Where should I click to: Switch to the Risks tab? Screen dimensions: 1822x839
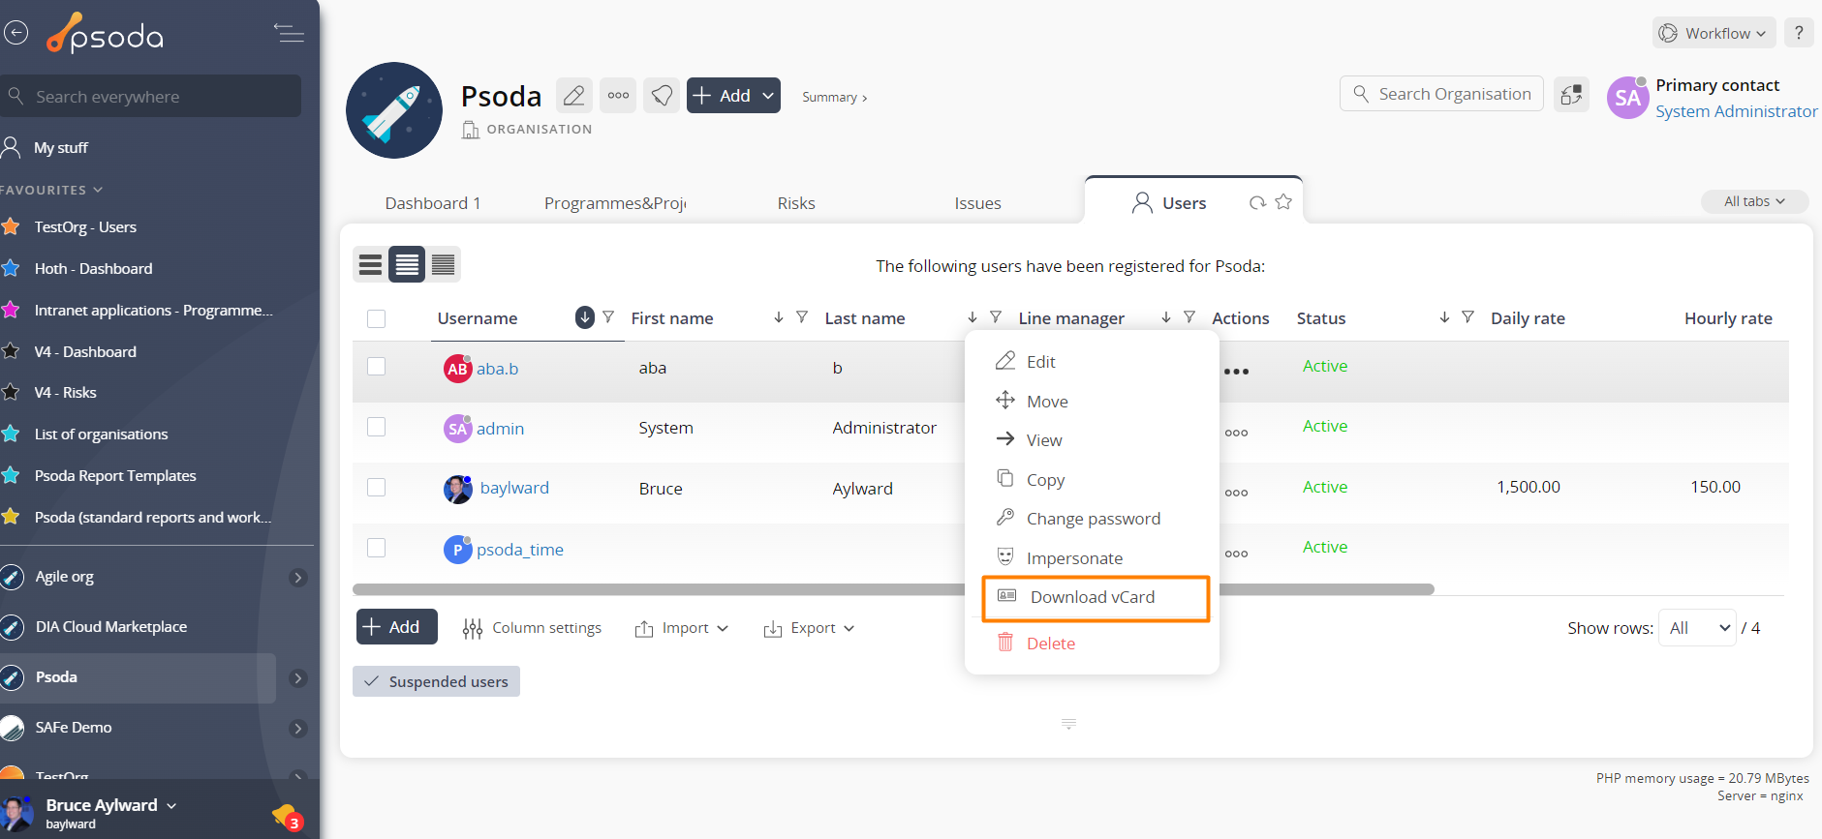(795, 203)
